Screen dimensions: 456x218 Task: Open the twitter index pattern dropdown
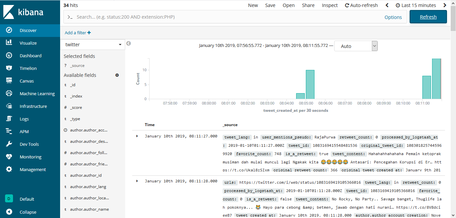[x=93, y=45]
